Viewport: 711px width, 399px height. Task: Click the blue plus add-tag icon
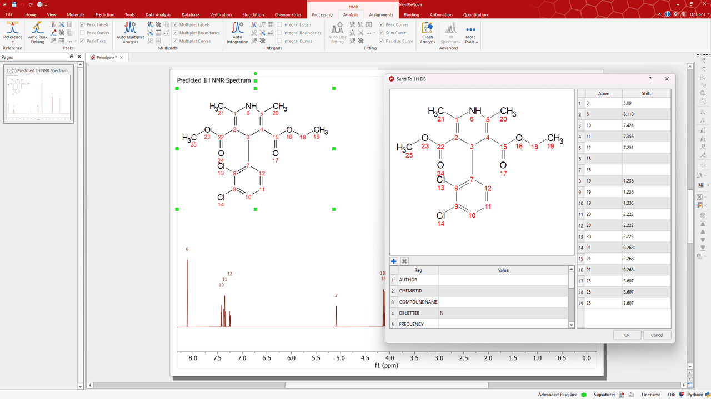(394, 261)
